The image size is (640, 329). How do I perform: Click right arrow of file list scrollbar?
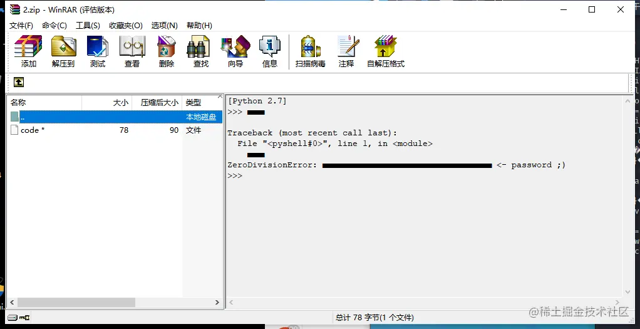pos(217,303)
